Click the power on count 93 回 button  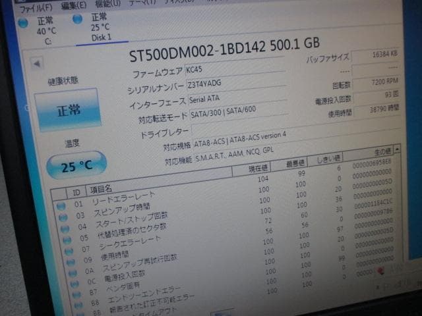pyautogui.click(x=377, y=96)
